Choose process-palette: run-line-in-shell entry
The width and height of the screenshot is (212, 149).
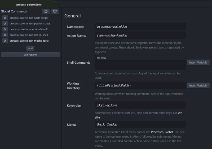pos(29,35)
